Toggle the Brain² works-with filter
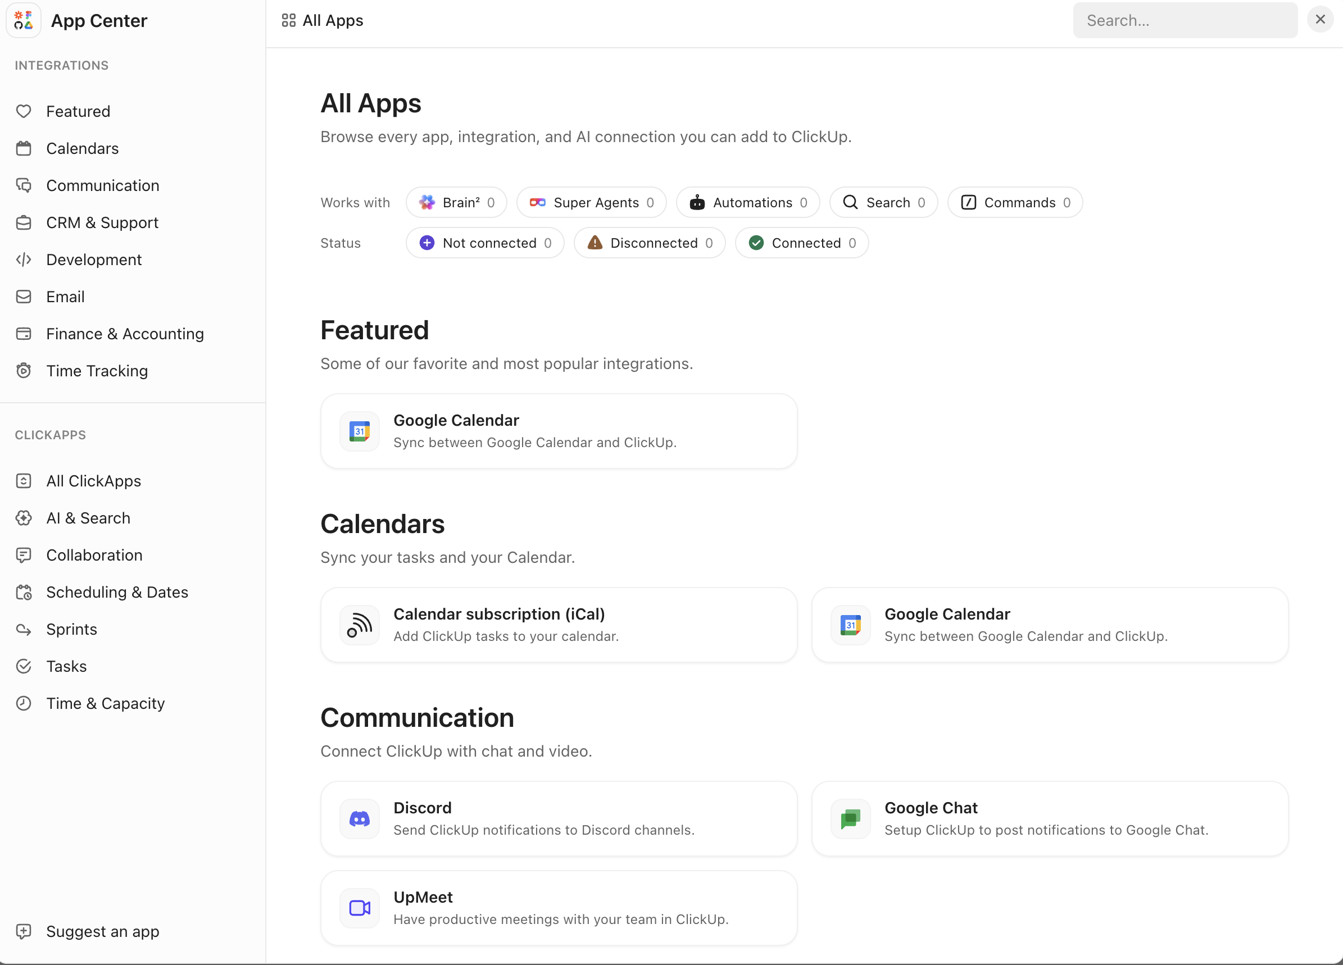This screenshot has height=965, width=1343. coord(456,202)
